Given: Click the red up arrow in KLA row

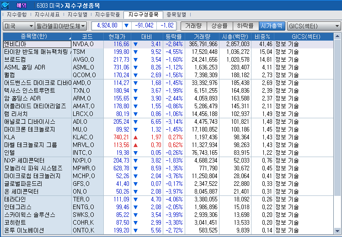Looking at the screenshot, I should (x=135, y=137).
